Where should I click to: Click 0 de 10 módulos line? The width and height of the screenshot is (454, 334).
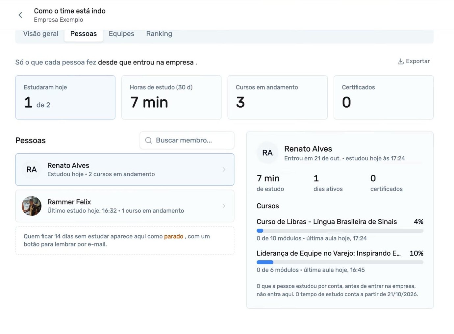point(312,238)
